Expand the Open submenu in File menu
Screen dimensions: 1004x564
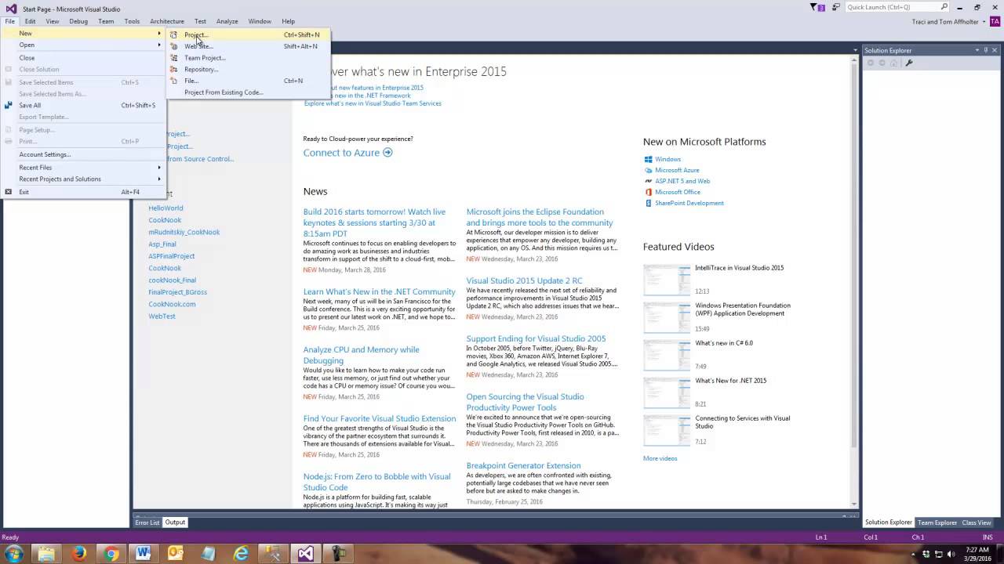[x=83, y=45]
